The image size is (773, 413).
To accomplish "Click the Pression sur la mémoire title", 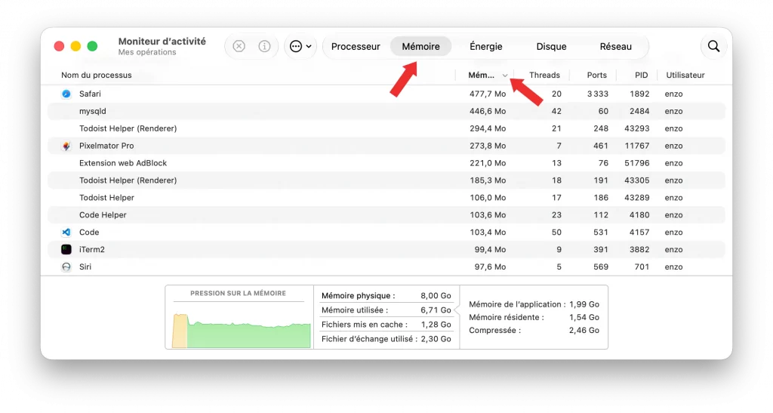I will coord(238,293).
